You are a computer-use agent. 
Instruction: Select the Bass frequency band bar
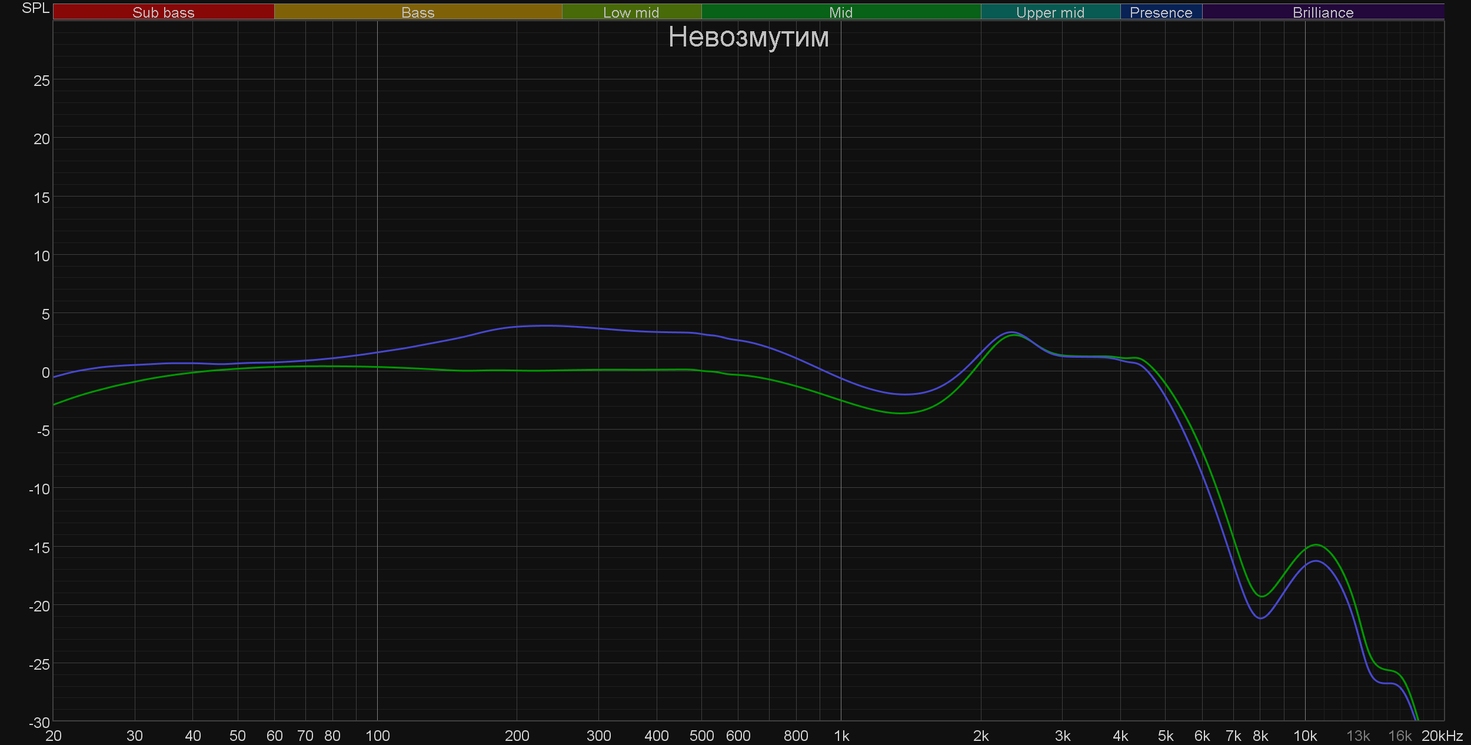418,12
